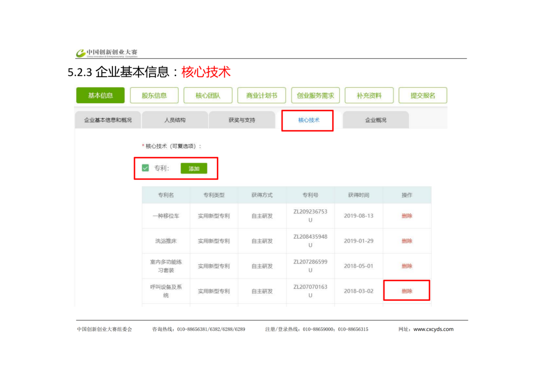Screen dimensions: 542x383
Task: Open the 企业概况 sub-tab
Action: click(x=375, y=120)
